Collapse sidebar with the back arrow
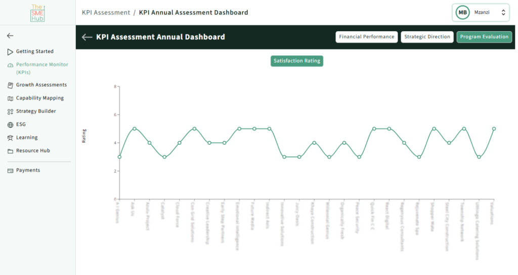 10,36
